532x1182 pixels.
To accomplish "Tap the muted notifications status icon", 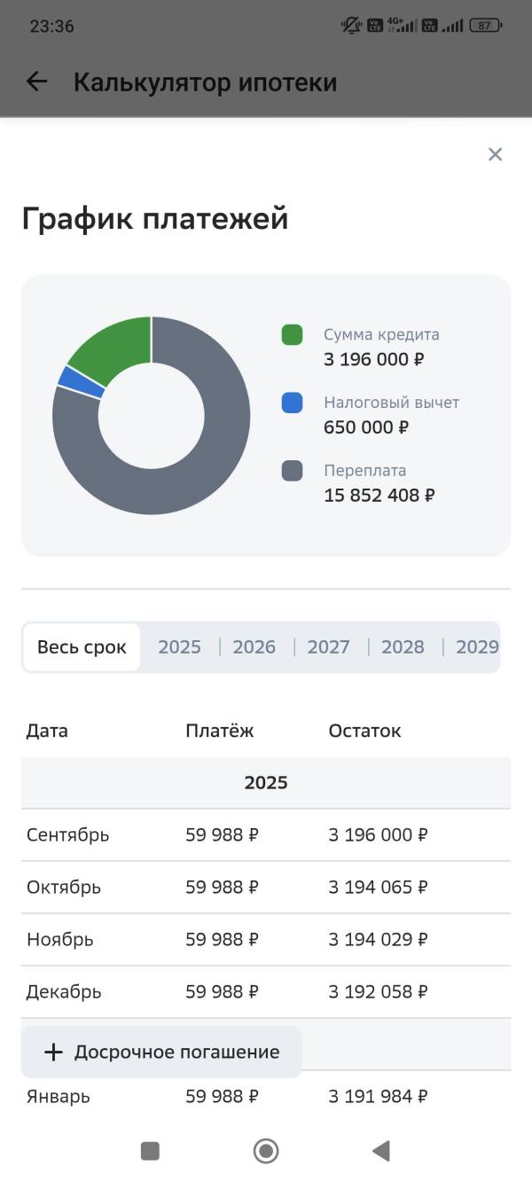I will pos(351,26).
